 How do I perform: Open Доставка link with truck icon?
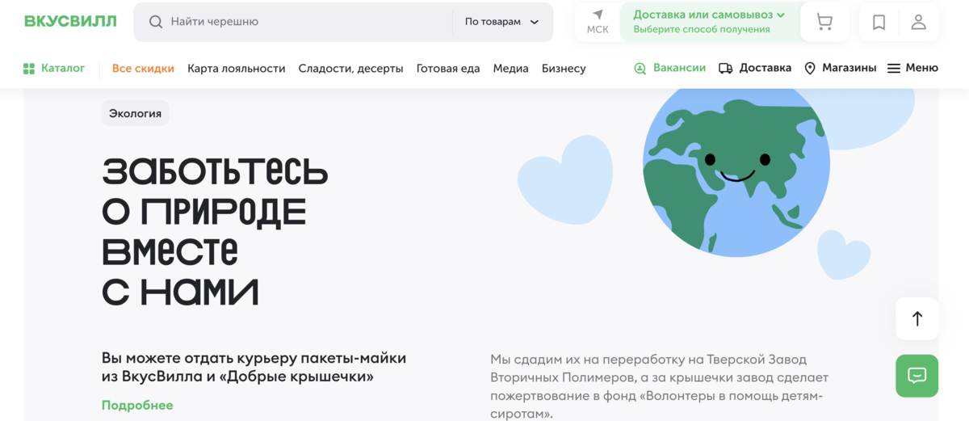pyautogui.click(x=755, y=69)
